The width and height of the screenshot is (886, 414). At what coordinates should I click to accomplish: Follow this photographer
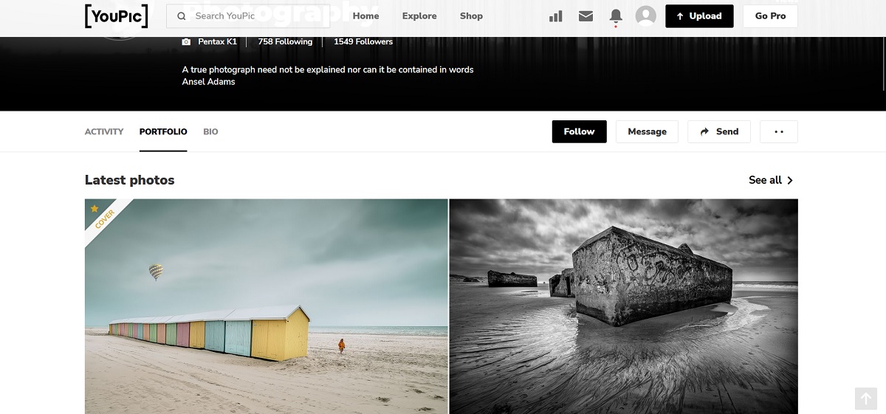pos(579,131)
